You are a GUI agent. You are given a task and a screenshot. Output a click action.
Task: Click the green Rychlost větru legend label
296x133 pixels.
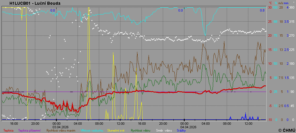tap(141, 130)
